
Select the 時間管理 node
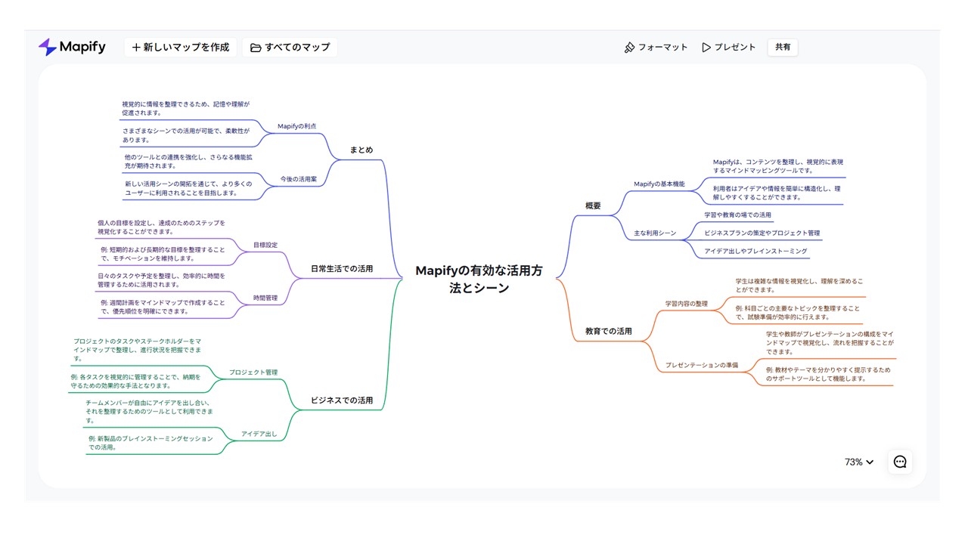click(x=265, y=298)
